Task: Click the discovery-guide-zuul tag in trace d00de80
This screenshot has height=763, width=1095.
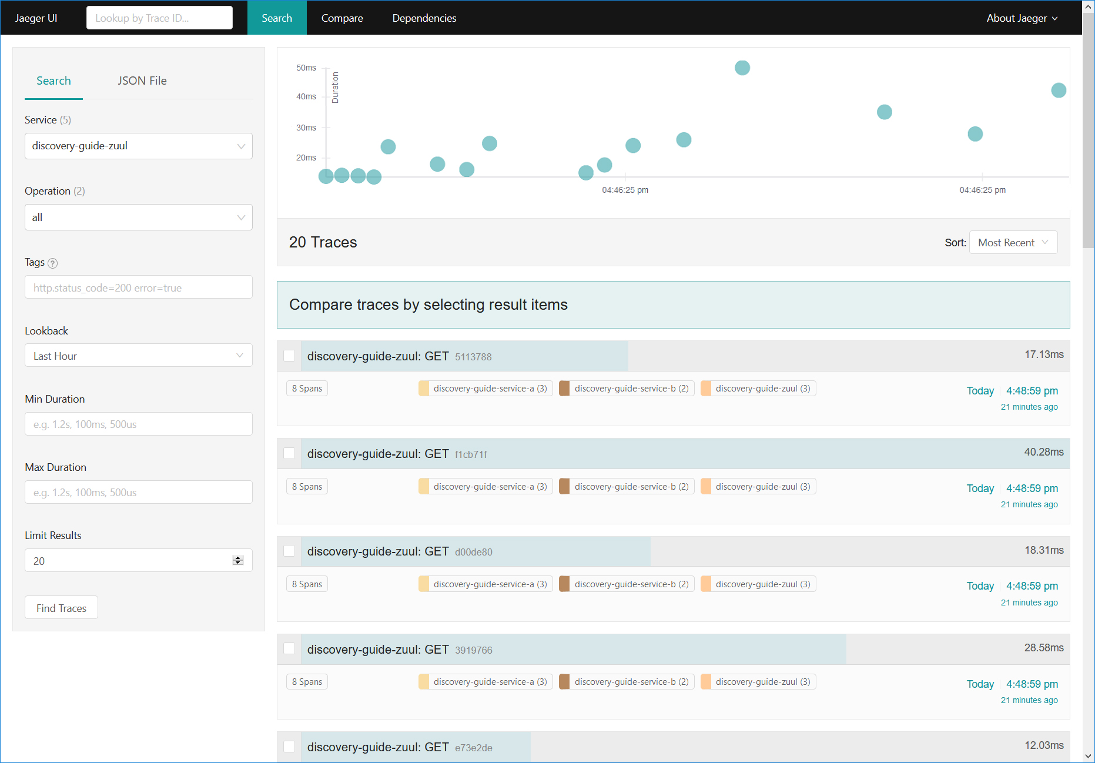Action: 758,584
